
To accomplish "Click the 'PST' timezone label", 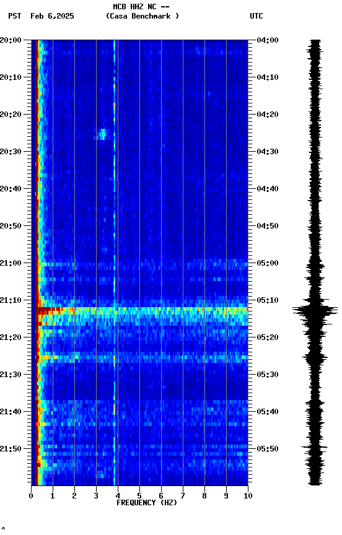I will [x=15, y=16].
